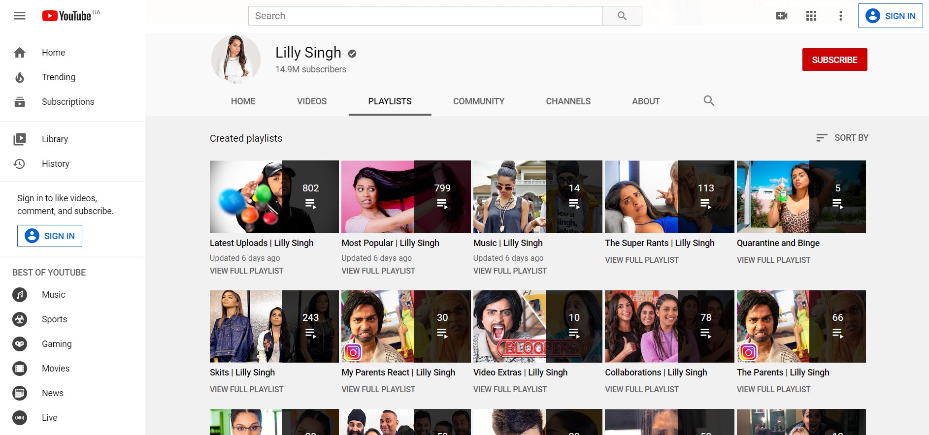Click the YouTube logo
The height and width of the screenshot is (435, 929).
[67, 16]
